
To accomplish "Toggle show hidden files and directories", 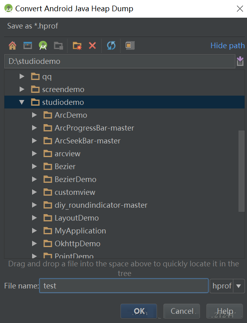I will [x=130, y=45].
